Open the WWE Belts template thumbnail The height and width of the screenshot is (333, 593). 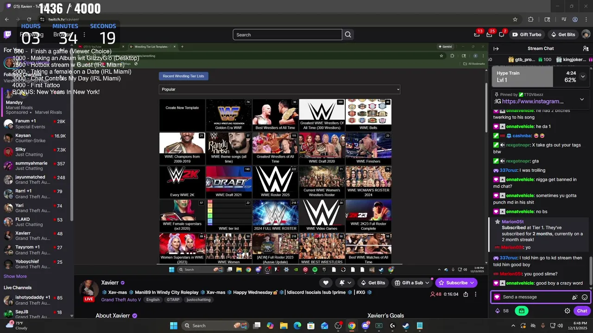(368, 115)
